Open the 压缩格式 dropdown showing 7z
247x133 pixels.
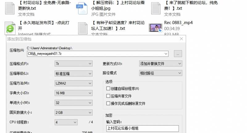[x=73, y=64]
